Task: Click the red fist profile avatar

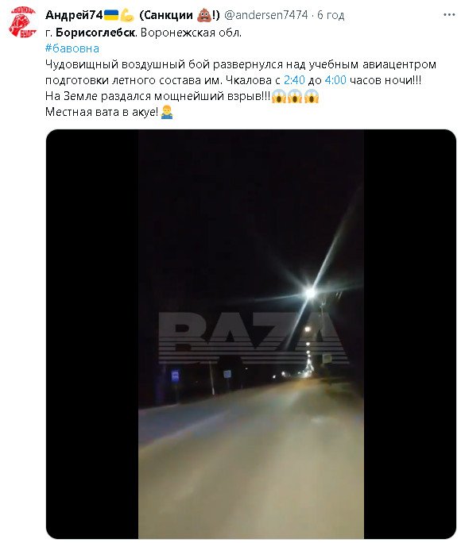Action: point(23,21)
